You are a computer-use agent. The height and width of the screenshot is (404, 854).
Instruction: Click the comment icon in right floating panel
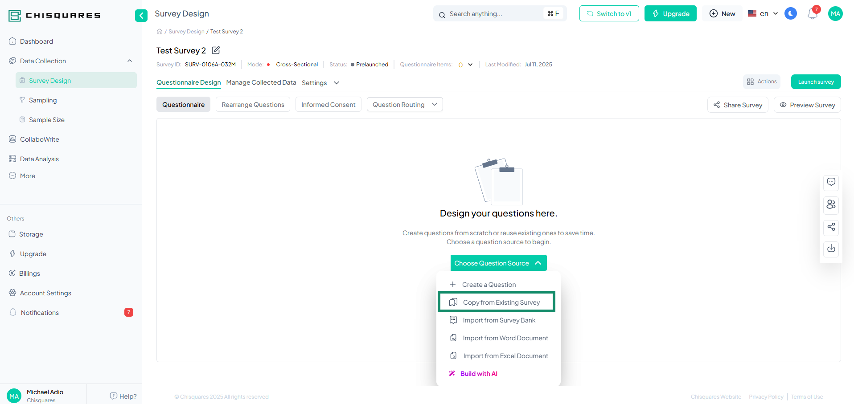pyautogui.click(x=831, y=182)
